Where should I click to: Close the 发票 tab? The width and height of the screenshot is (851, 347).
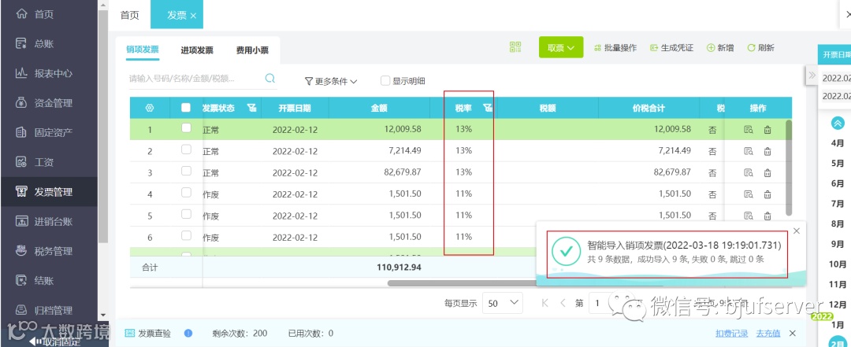(x=193, y=16)
